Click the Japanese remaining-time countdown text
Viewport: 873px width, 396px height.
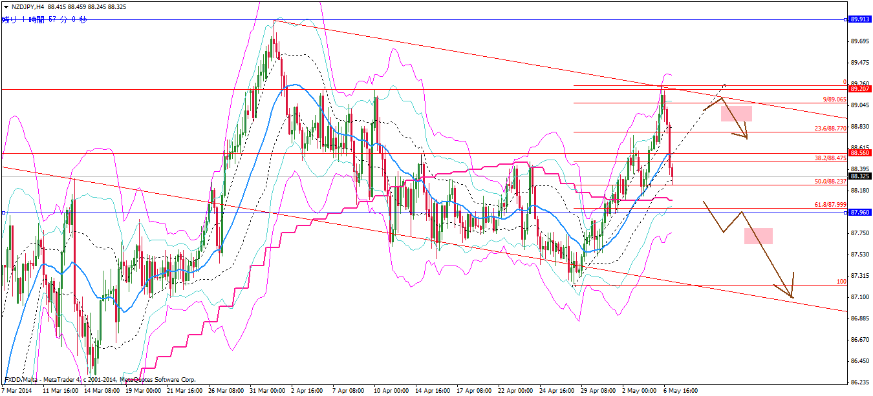44,19
